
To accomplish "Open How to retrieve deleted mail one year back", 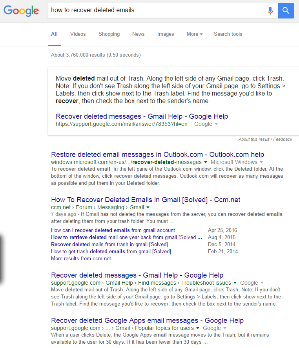I will (126, 237).
